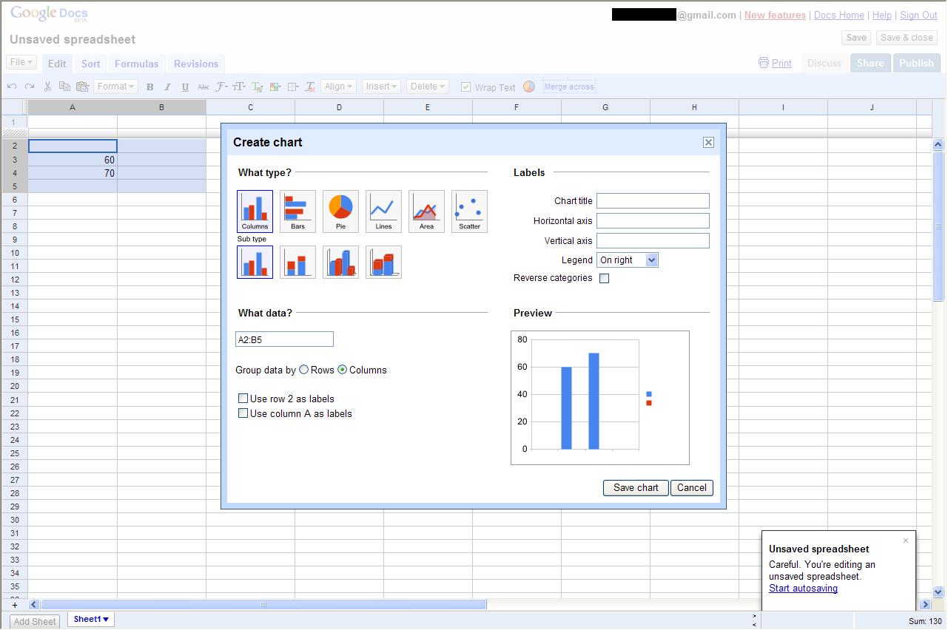Toggle bold formatting in the toolbar
The width and height of the screenshot is (948, 630).
point(149,87)
